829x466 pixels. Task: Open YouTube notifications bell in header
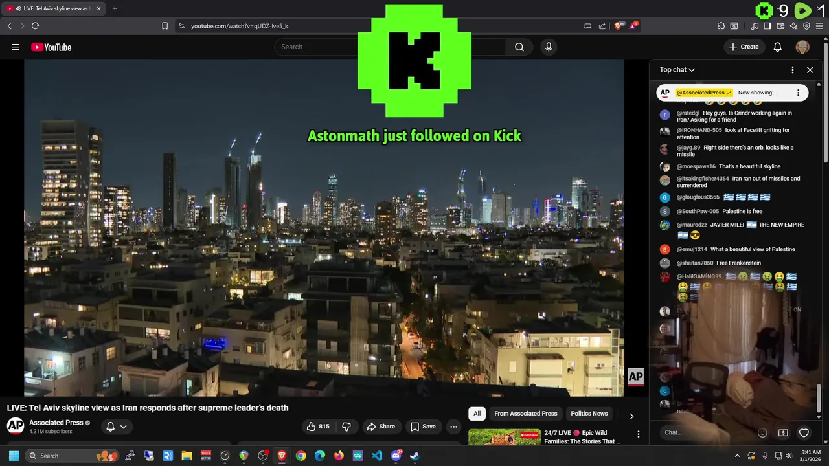pyautogui.click(x=778, y=47)
